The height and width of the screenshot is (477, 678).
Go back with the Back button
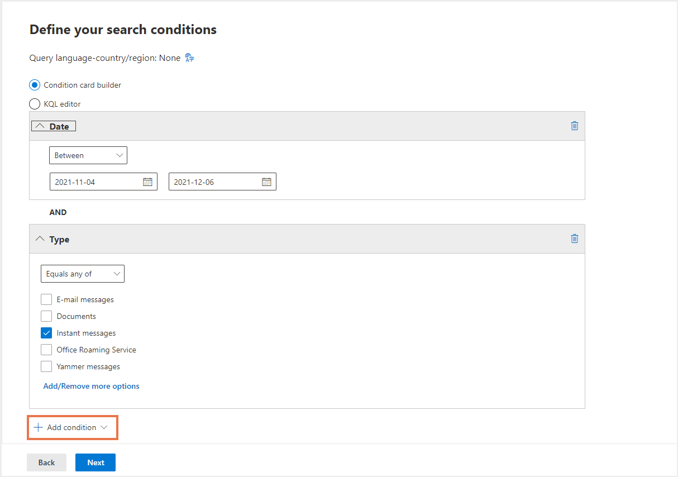pos(46,462)
